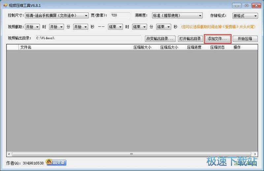Click the horizontal scrollbar thumb below the list
The height and width of the screenshot is (171, 264).
pyautogui.click(x=132, y=154)
